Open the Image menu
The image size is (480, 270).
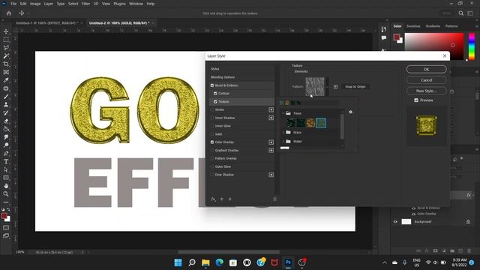pyautogui.click(x=35, y=4)
